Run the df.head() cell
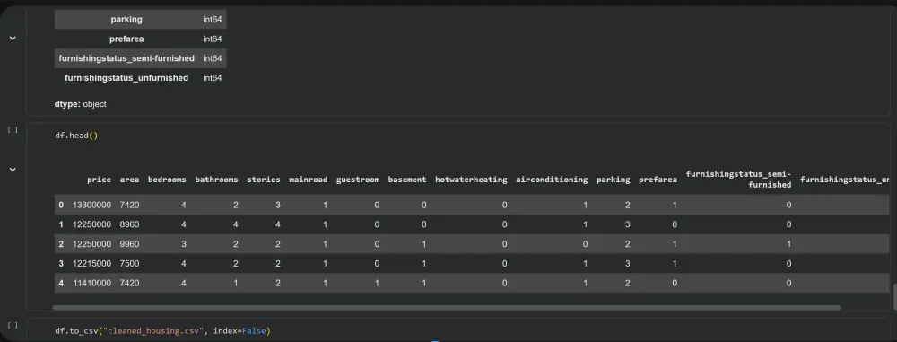The width and height of the screenshot is (897, 342). (13, 130)
